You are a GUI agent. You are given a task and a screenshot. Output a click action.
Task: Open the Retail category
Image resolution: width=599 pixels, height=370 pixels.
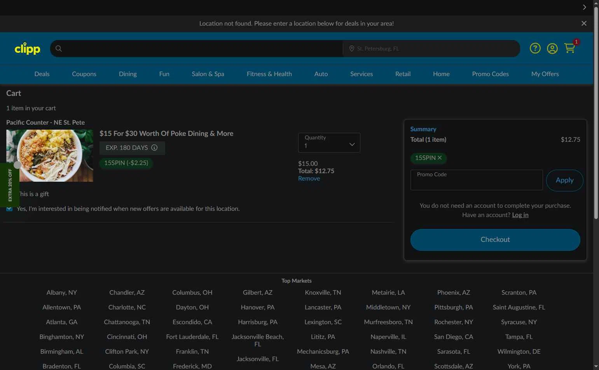click(403, 74)
